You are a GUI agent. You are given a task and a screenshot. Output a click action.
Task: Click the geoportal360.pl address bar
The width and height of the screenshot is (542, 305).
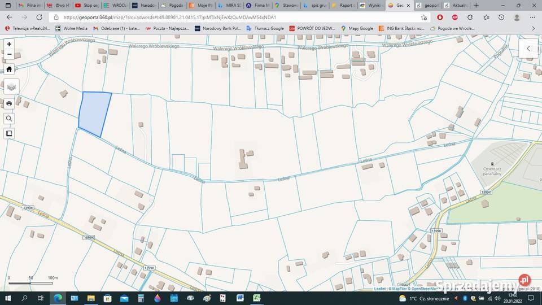coord(226,18)
